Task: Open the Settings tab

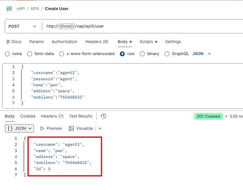Action: (x=173, y=42)
